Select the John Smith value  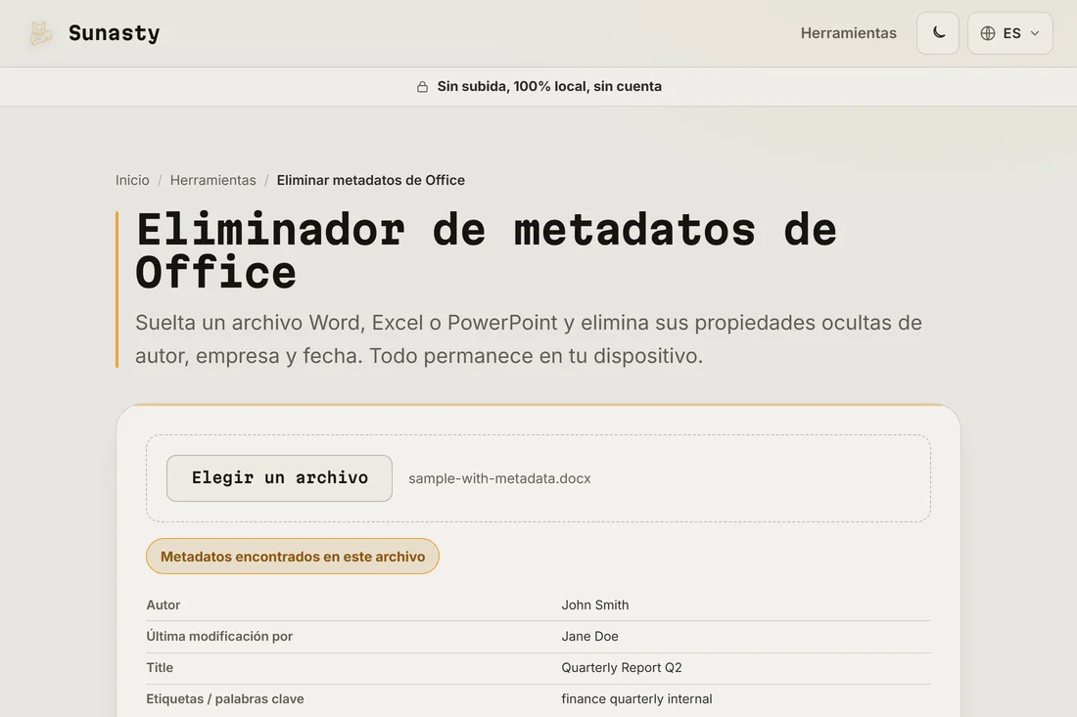click(595, 605)
